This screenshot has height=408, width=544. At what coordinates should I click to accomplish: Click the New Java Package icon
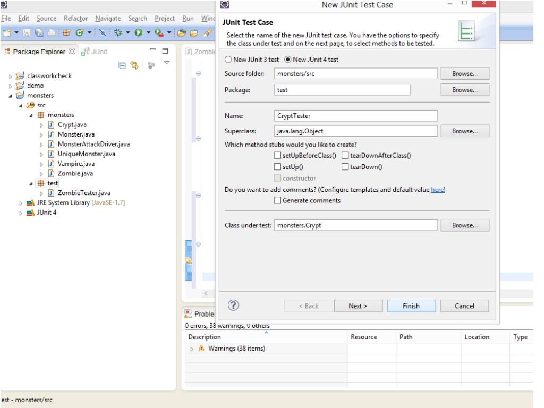pyautogui.click(x=66, y=32)
